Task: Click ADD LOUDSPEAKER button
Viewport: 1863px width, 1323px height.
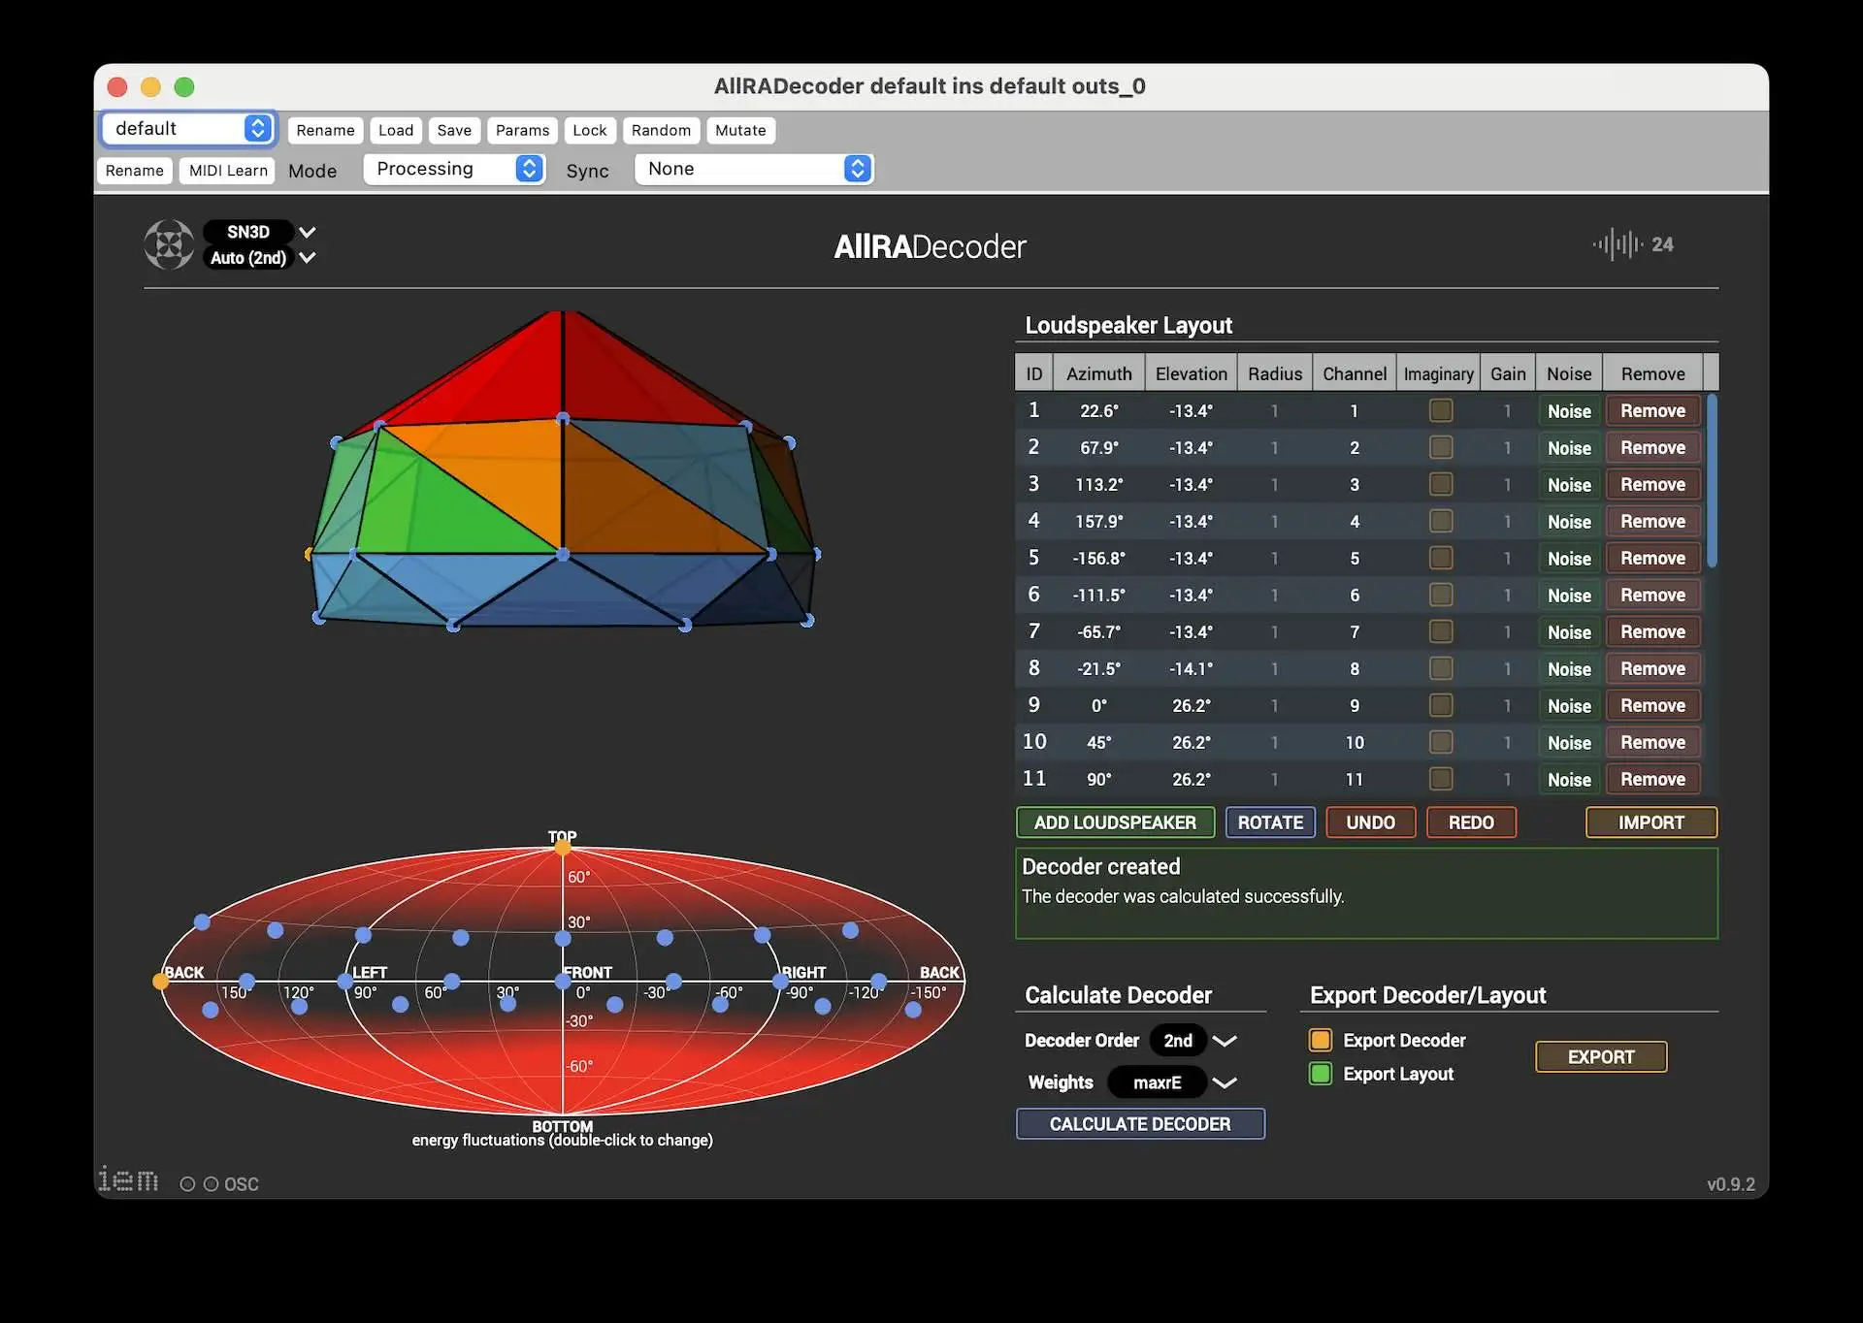Action: click(x=1115, y=823)
